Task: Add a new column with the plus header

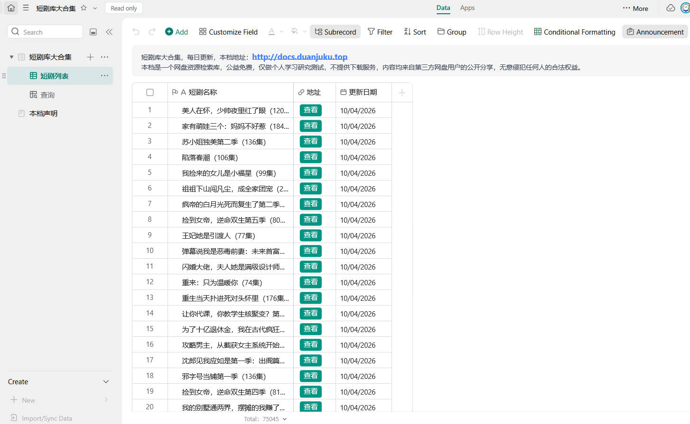Action: click(402, 92)
